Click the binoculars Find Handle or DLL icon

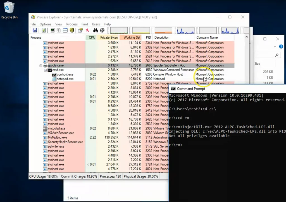(96, 30)
